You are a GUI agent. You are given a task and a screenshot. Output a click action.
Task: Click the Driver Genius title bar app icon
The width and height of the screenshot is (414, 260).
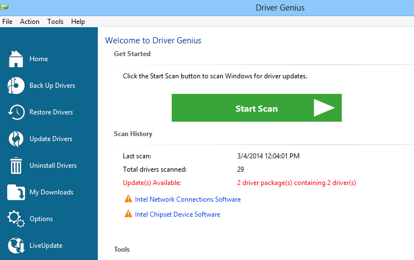(4, 7)
